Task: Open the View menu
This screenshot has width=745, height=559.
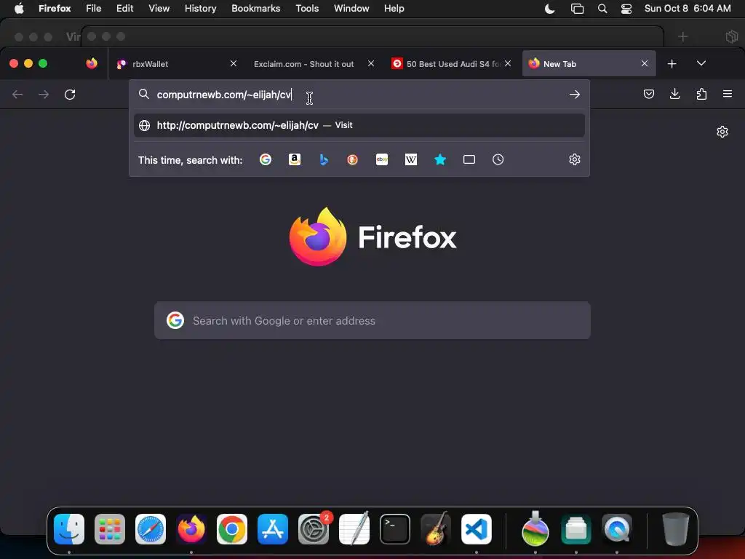Action: (x=159, y=9)
